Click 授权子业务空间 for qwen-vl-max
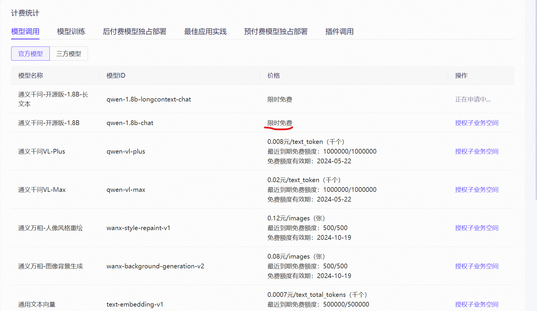Screen dimensions: 537x311 click(477, 189)
